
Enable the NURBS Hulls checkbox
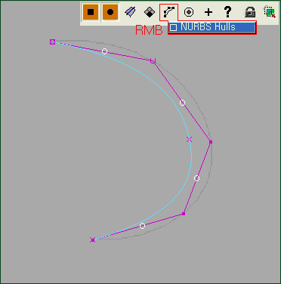pyautogui.click(x=173, y=27)
